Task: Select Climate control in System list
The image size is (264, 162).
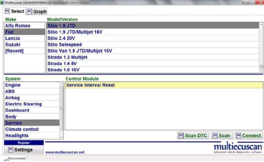Action: tap(32, 129)
